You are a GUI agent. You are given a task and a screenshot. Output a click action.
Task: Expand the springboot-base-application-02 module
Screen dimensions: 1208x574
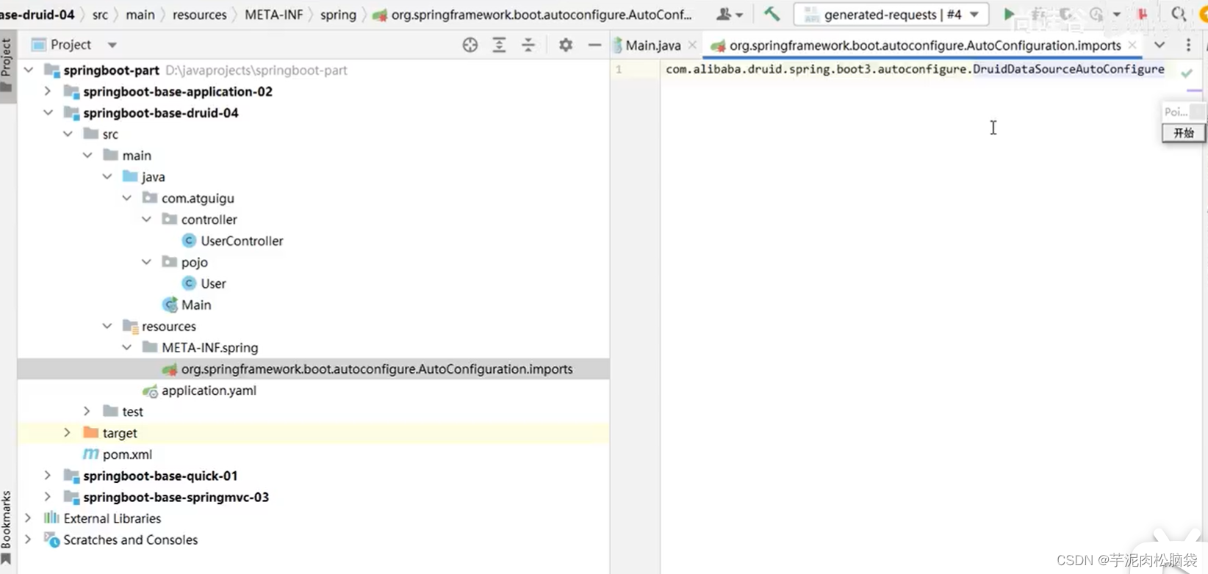[48, 92]
